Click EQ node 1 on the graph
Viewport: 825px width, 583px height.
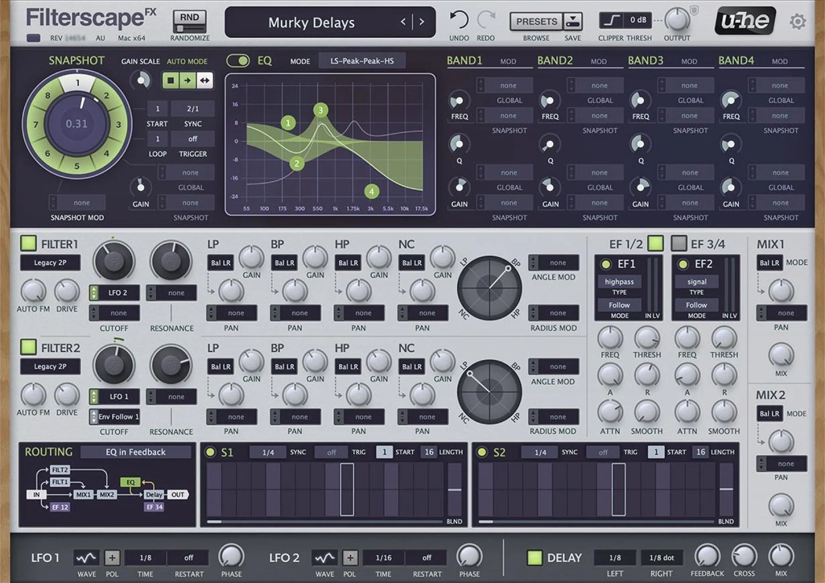tap(288, 123)
